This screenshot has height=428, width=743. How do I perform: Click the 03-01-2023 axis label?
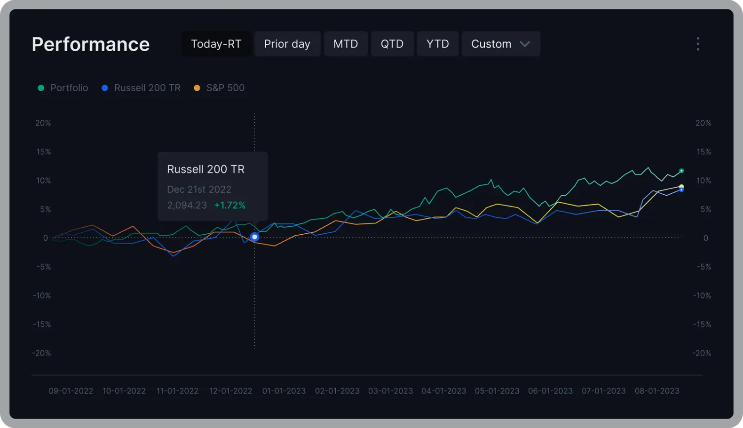point(390,391)
